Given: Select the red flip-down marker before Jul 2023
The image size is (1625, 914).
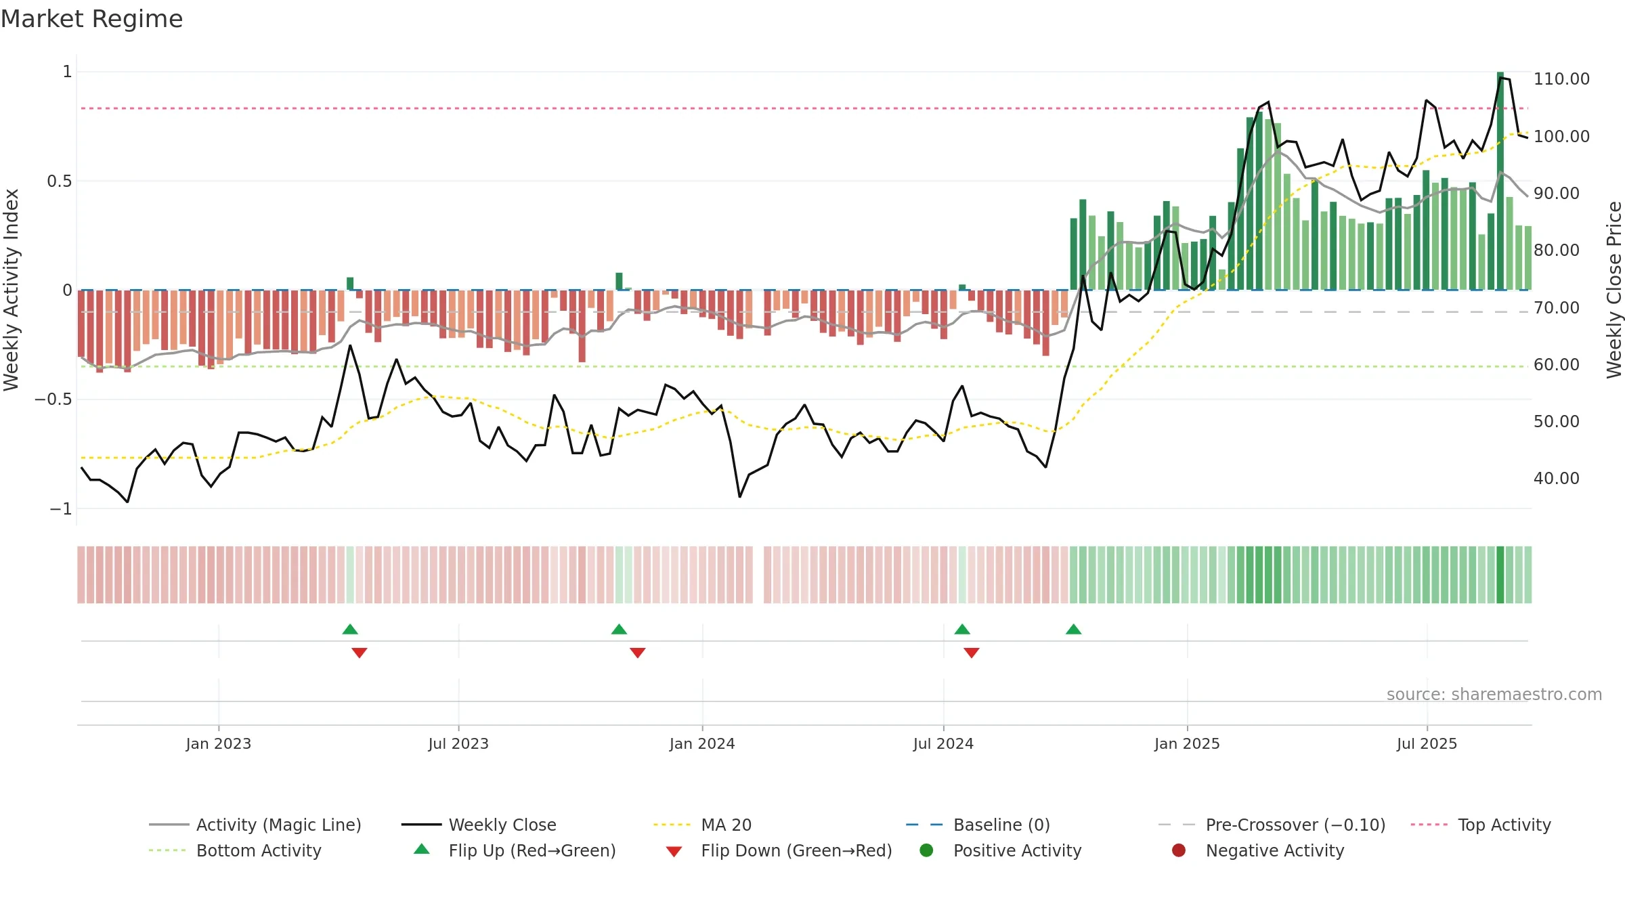Looking at the screenshot, I should (x=360, y=653).
